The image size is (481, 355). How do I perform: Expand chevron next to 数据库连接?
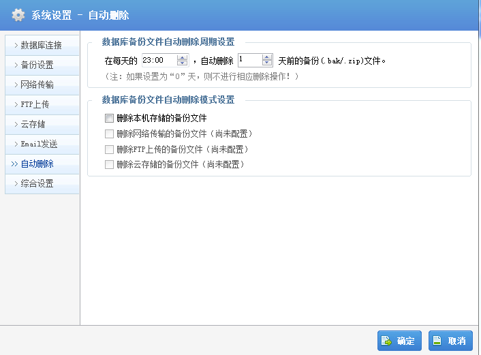pos(16,46)
